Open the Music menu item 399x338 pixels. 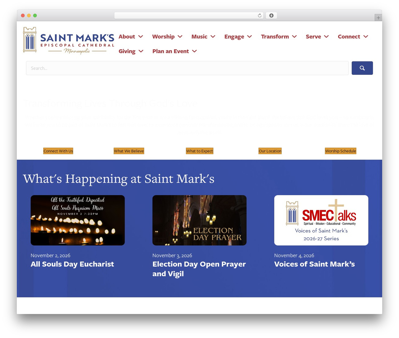click(x=199, y=36)
